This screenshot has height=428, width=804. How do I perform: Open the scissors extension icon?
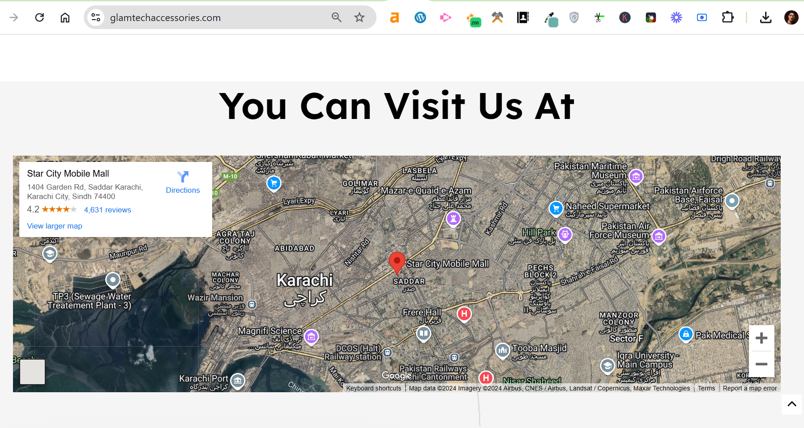[599, 17]
